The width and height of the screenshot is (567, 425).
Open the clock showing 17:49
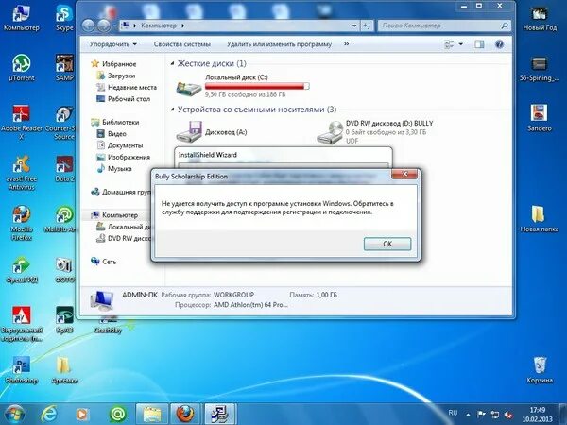pyautogui.click(x=537, y=415)
